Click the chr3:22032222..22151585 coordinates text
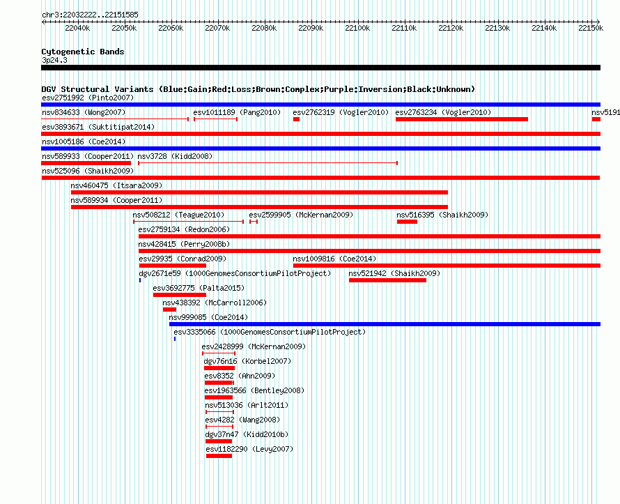Viewport: 620px width, 504px height. [90, 15]
